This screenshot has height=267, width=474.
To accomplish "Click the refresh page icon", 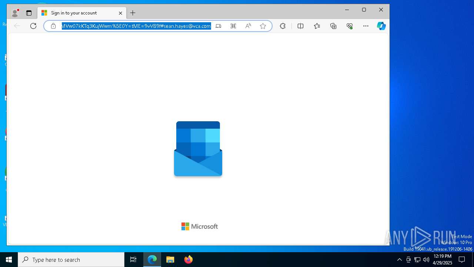I will [x=33, y=26].
